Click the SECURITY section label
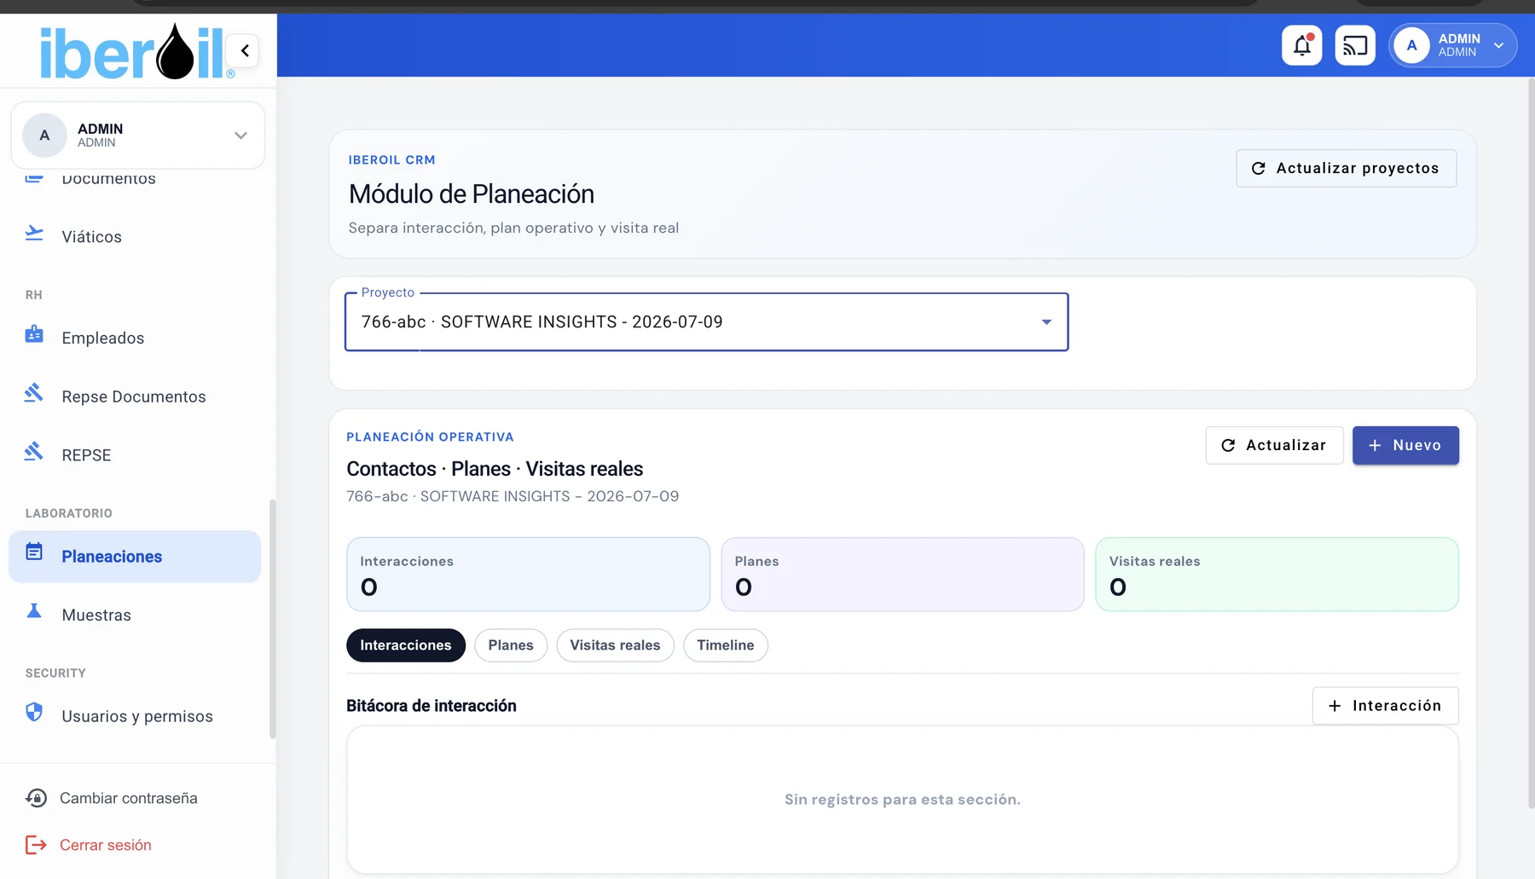The height and width of the screenshot is (879, 1535). click(x=55, y=673)
